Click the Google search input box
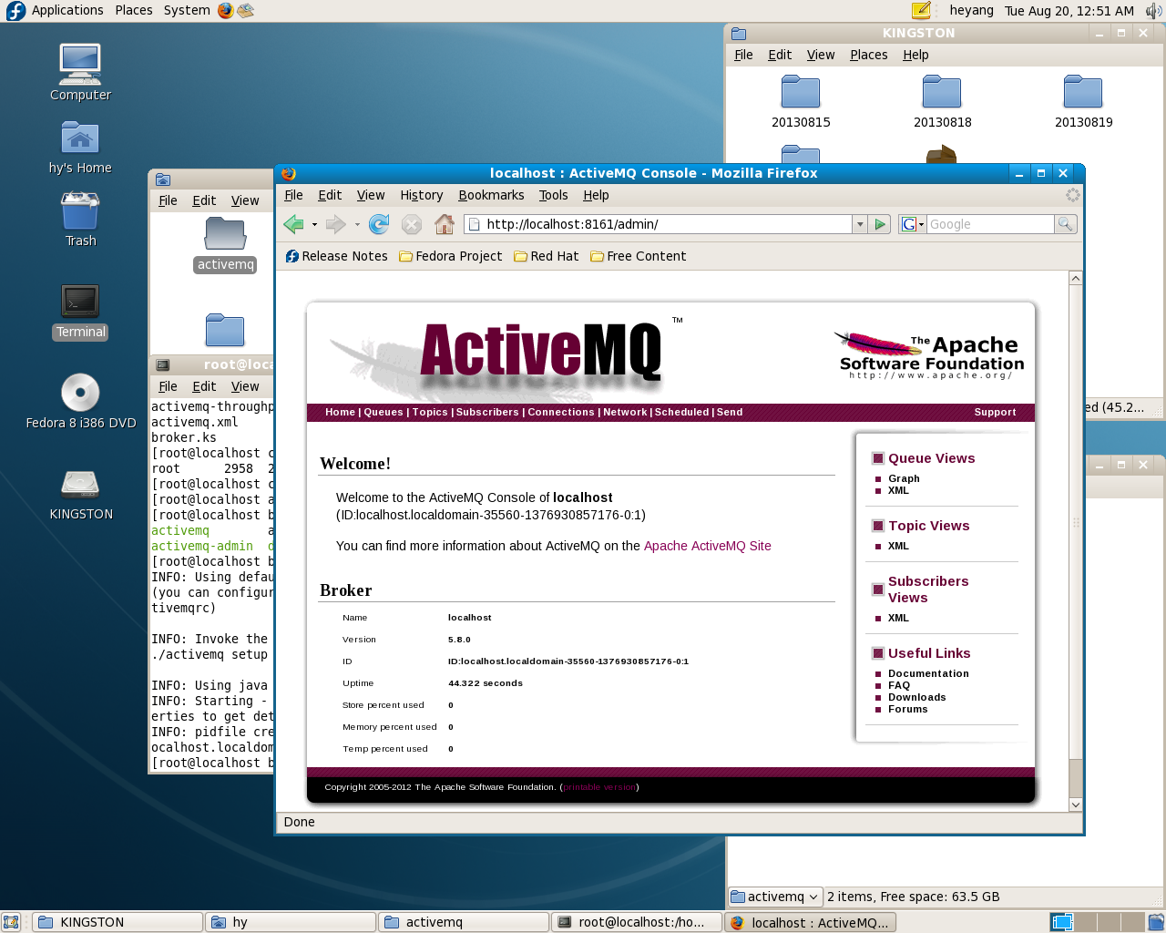 990,224
